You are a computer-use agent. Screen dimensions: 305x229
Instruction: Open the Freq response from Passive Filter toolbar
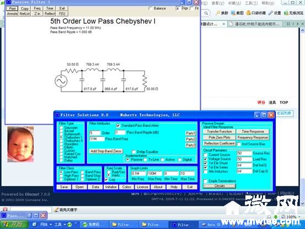coord(37,9)
